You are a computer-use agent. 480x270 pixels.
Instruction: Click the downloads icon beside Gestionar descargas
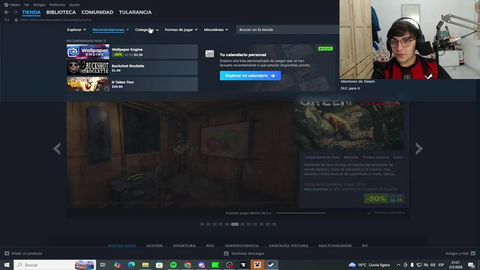[x=226, y=253]
